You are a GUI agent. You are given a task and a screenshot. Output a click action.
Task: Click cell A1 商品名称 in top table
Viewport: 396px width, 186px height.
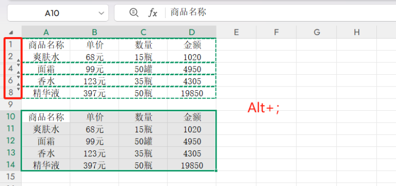tap(46, 44)
